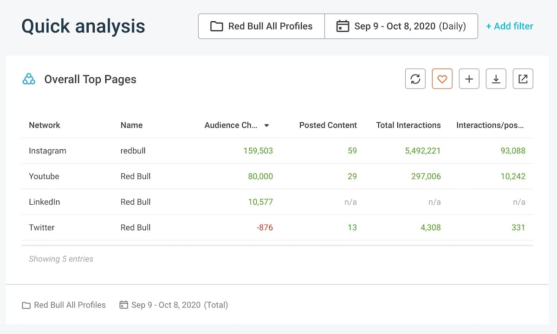This screenshot has width=557, height=334.
Task: Click the Twitter network cell
Action: point(42,227)
